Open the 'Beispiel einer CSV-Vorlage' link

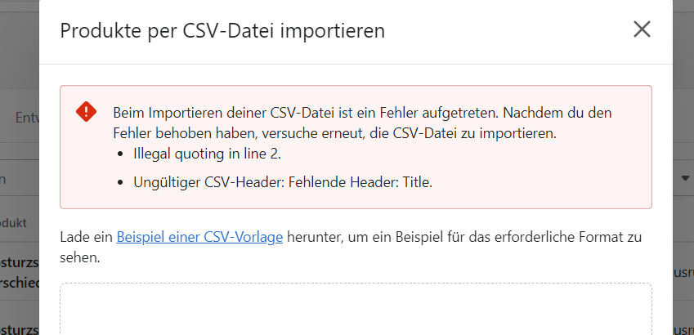tap(199, 237)
